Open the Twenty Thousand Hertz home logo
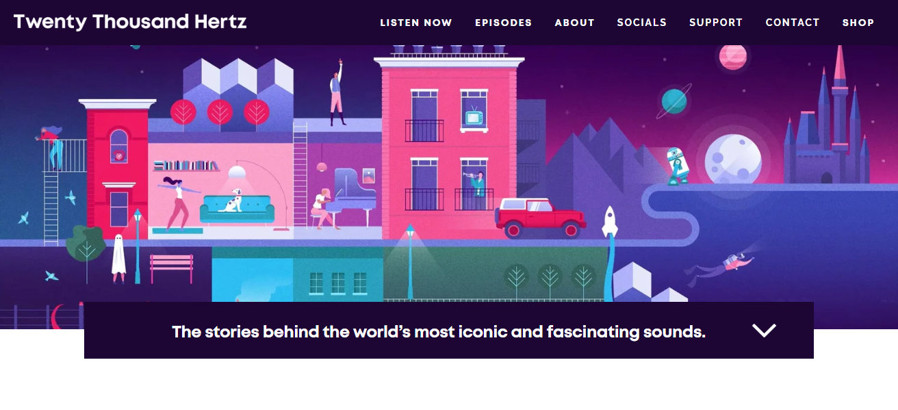This screenshot has width=898, height=410. (130, 22)
